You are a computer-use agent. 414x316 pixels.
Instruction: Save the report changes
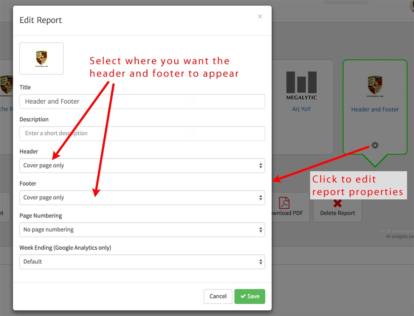coord(250,296)
